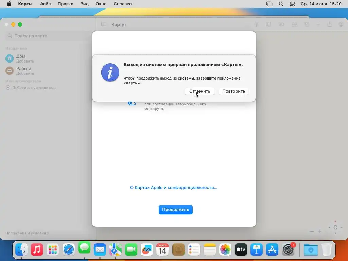This screenshot has width=348, height=261.
Task: Open the Карты menu in menu bar
Action: click(x=25, y=4)
